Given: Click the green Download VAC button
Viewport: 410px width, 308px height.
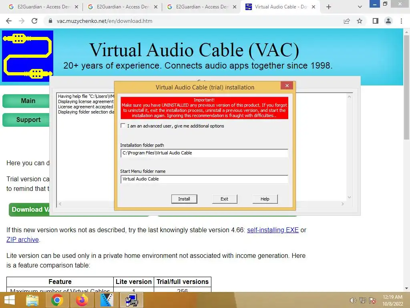Looking at the screenshot, I should click(29, 209).
